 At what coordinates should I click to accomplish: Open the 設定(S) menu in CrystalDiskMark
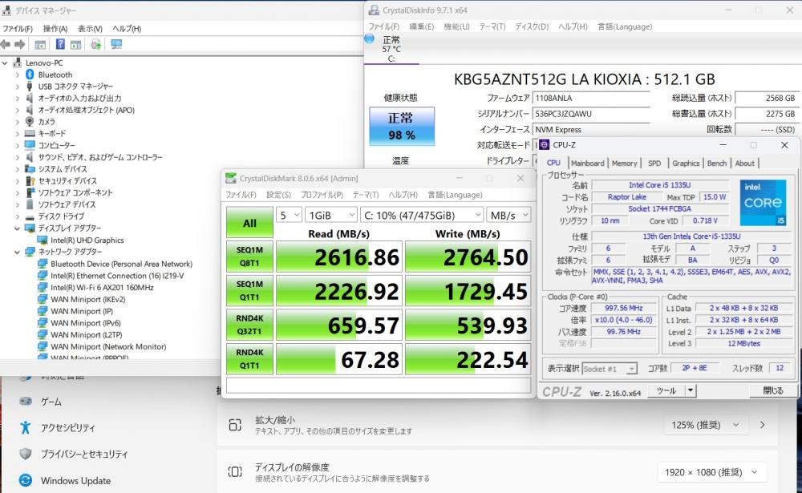pyautogui.click(x=278, y=195)
